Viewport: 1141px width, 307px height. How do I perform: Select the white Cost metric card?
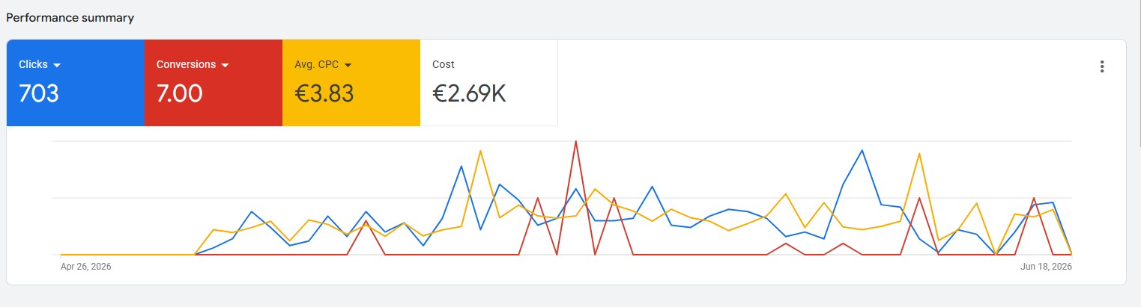click(x=489, y=83)
